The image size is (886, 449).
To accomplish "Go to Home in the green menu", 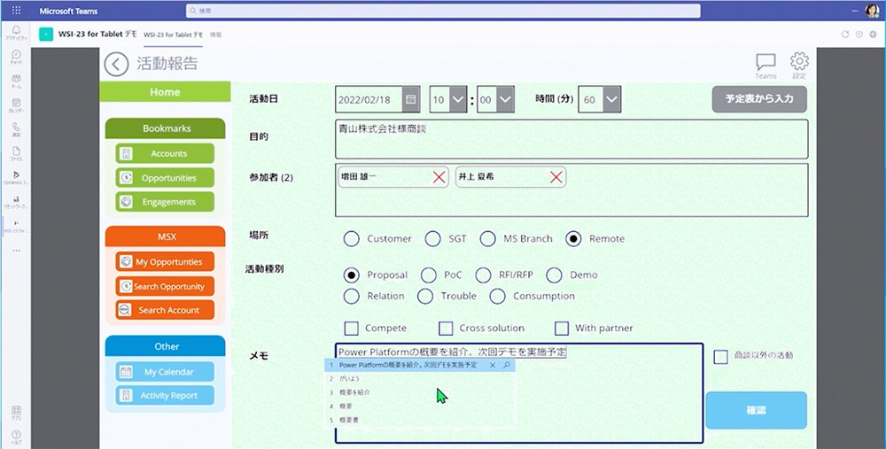I will tap(165, 92).
